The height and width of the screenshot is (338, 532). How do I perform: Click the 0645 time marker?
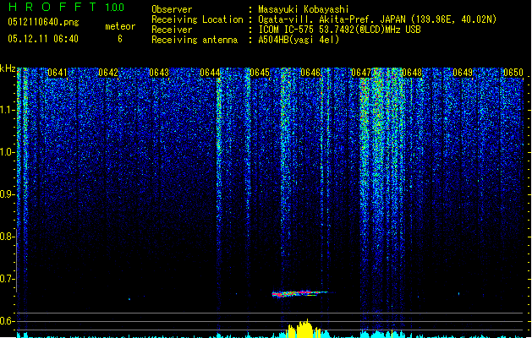(x=260, y=73)
